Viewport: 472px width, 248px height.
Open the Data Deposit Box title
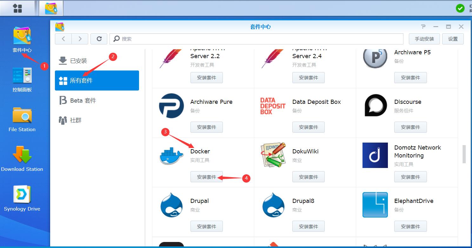316,102
